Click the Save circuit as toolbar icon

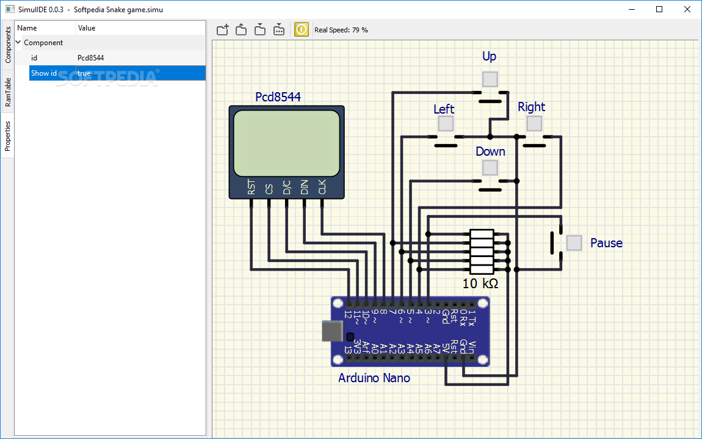[x=279, y=29]
